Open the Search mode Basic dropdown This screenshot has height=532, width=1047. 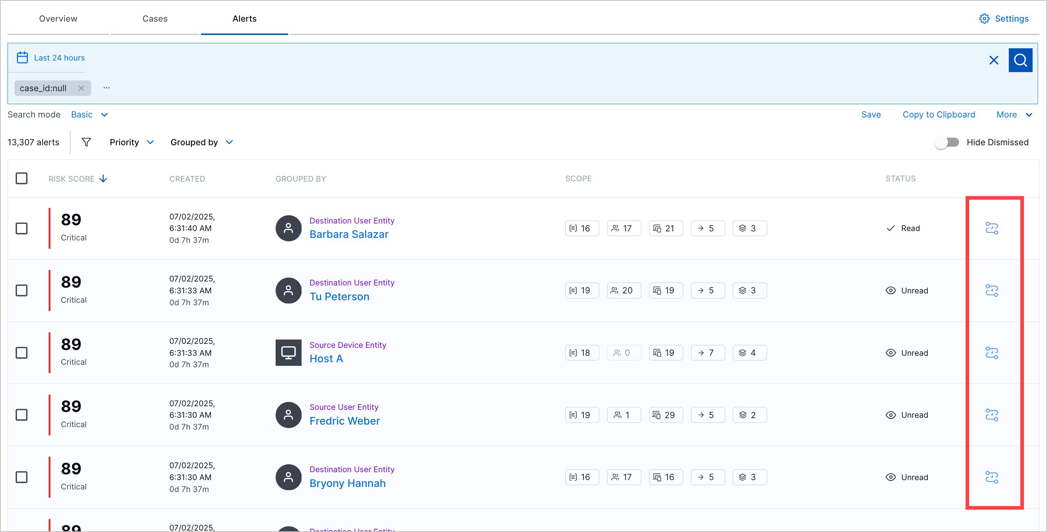pyautogui.click(x=89, y=115)
